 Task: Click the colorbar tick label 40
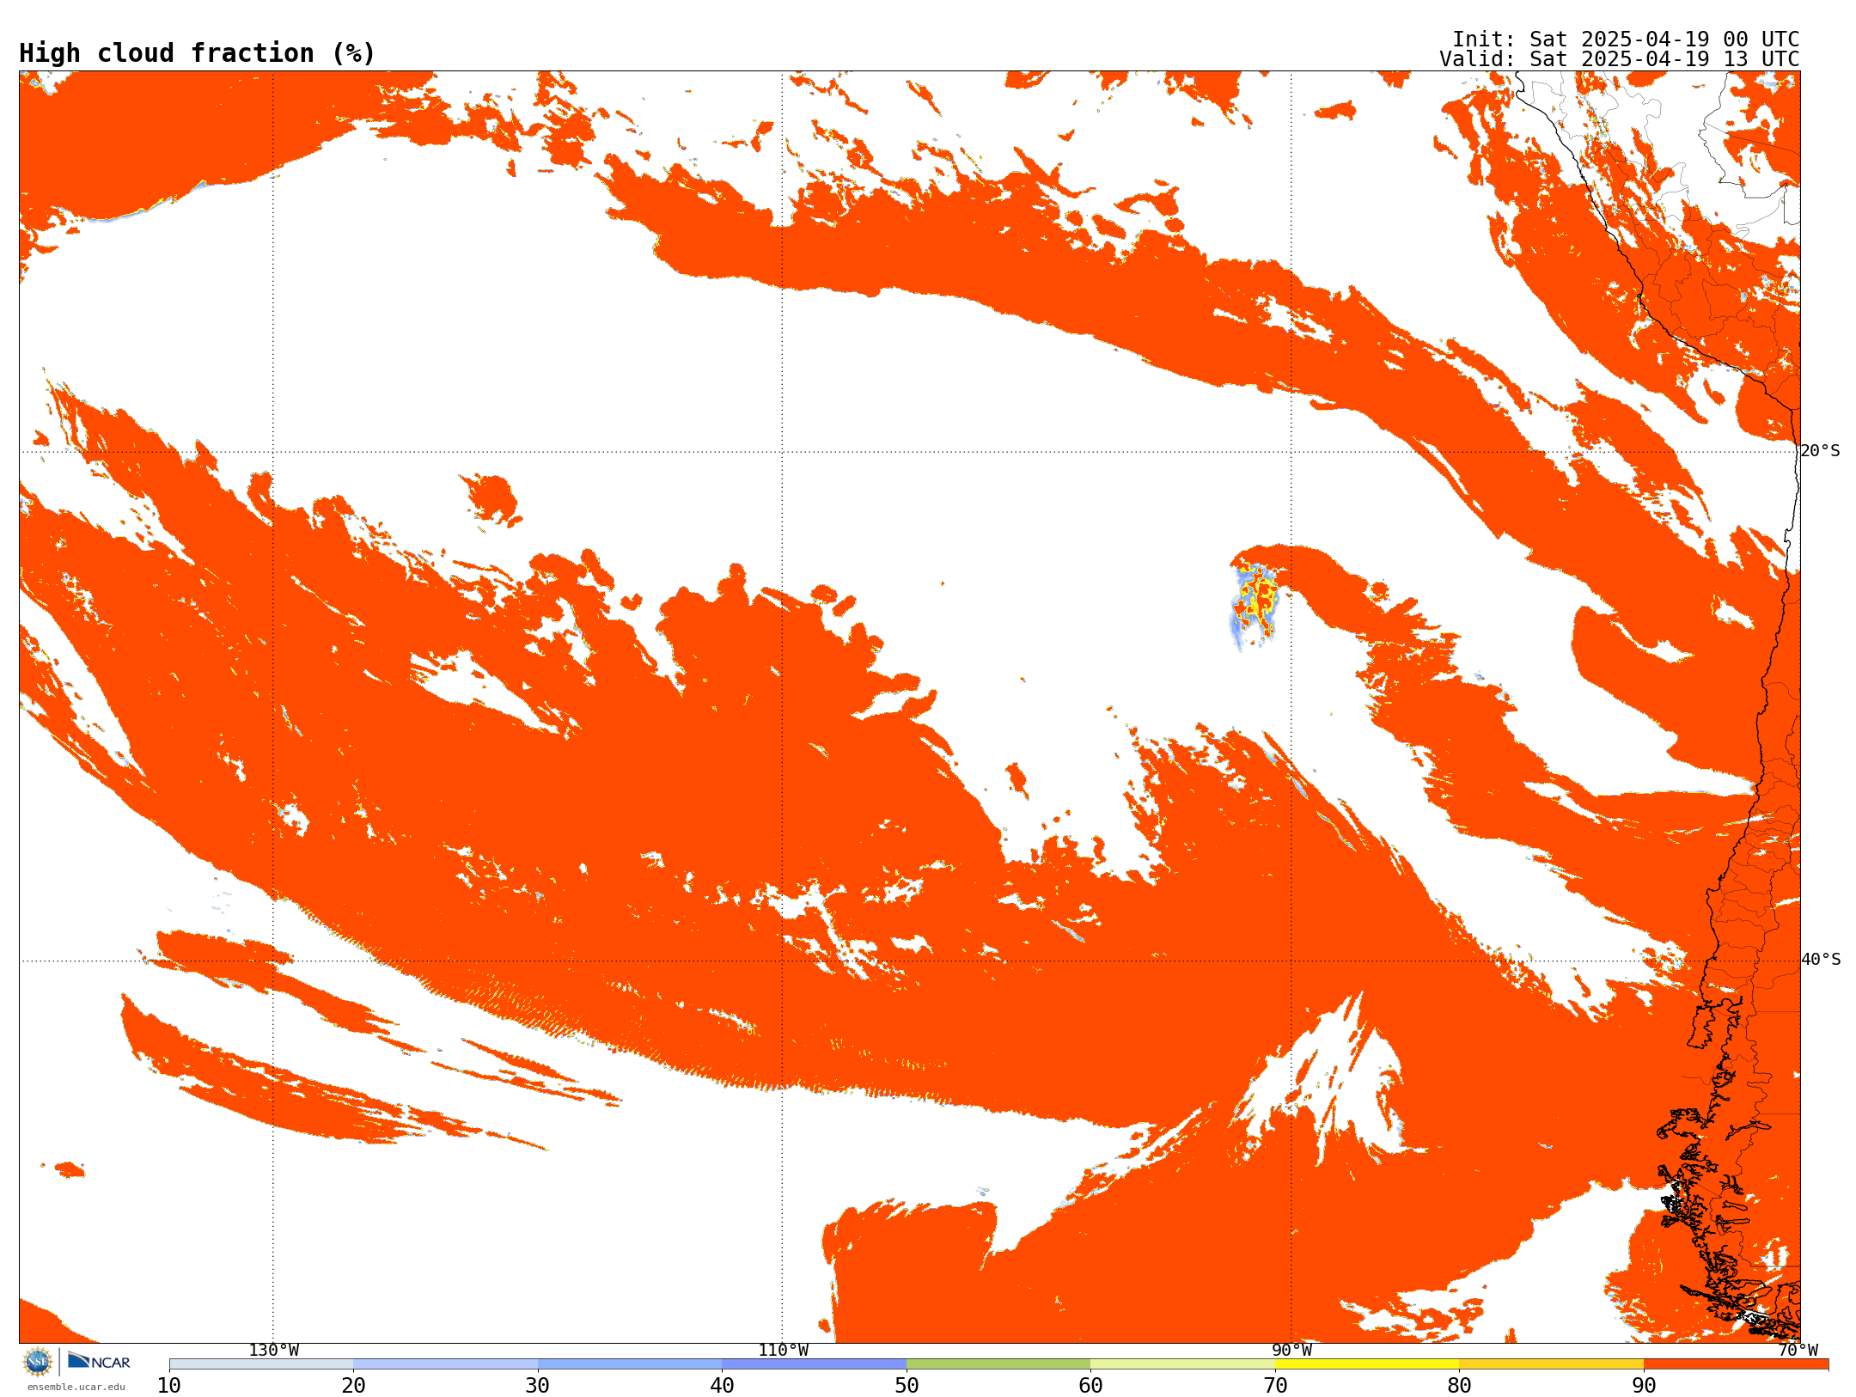coord(722,1386)
